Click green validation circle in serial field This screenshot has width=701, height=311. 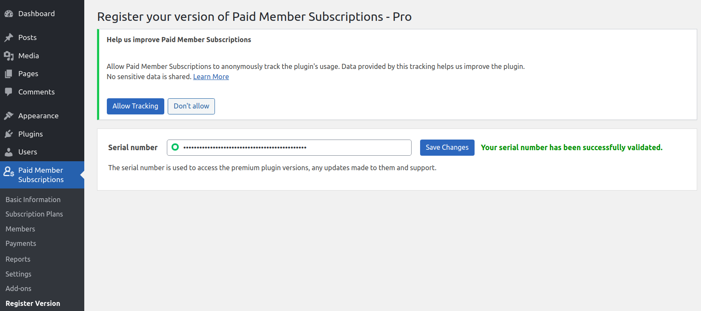(x=175, y=147)
